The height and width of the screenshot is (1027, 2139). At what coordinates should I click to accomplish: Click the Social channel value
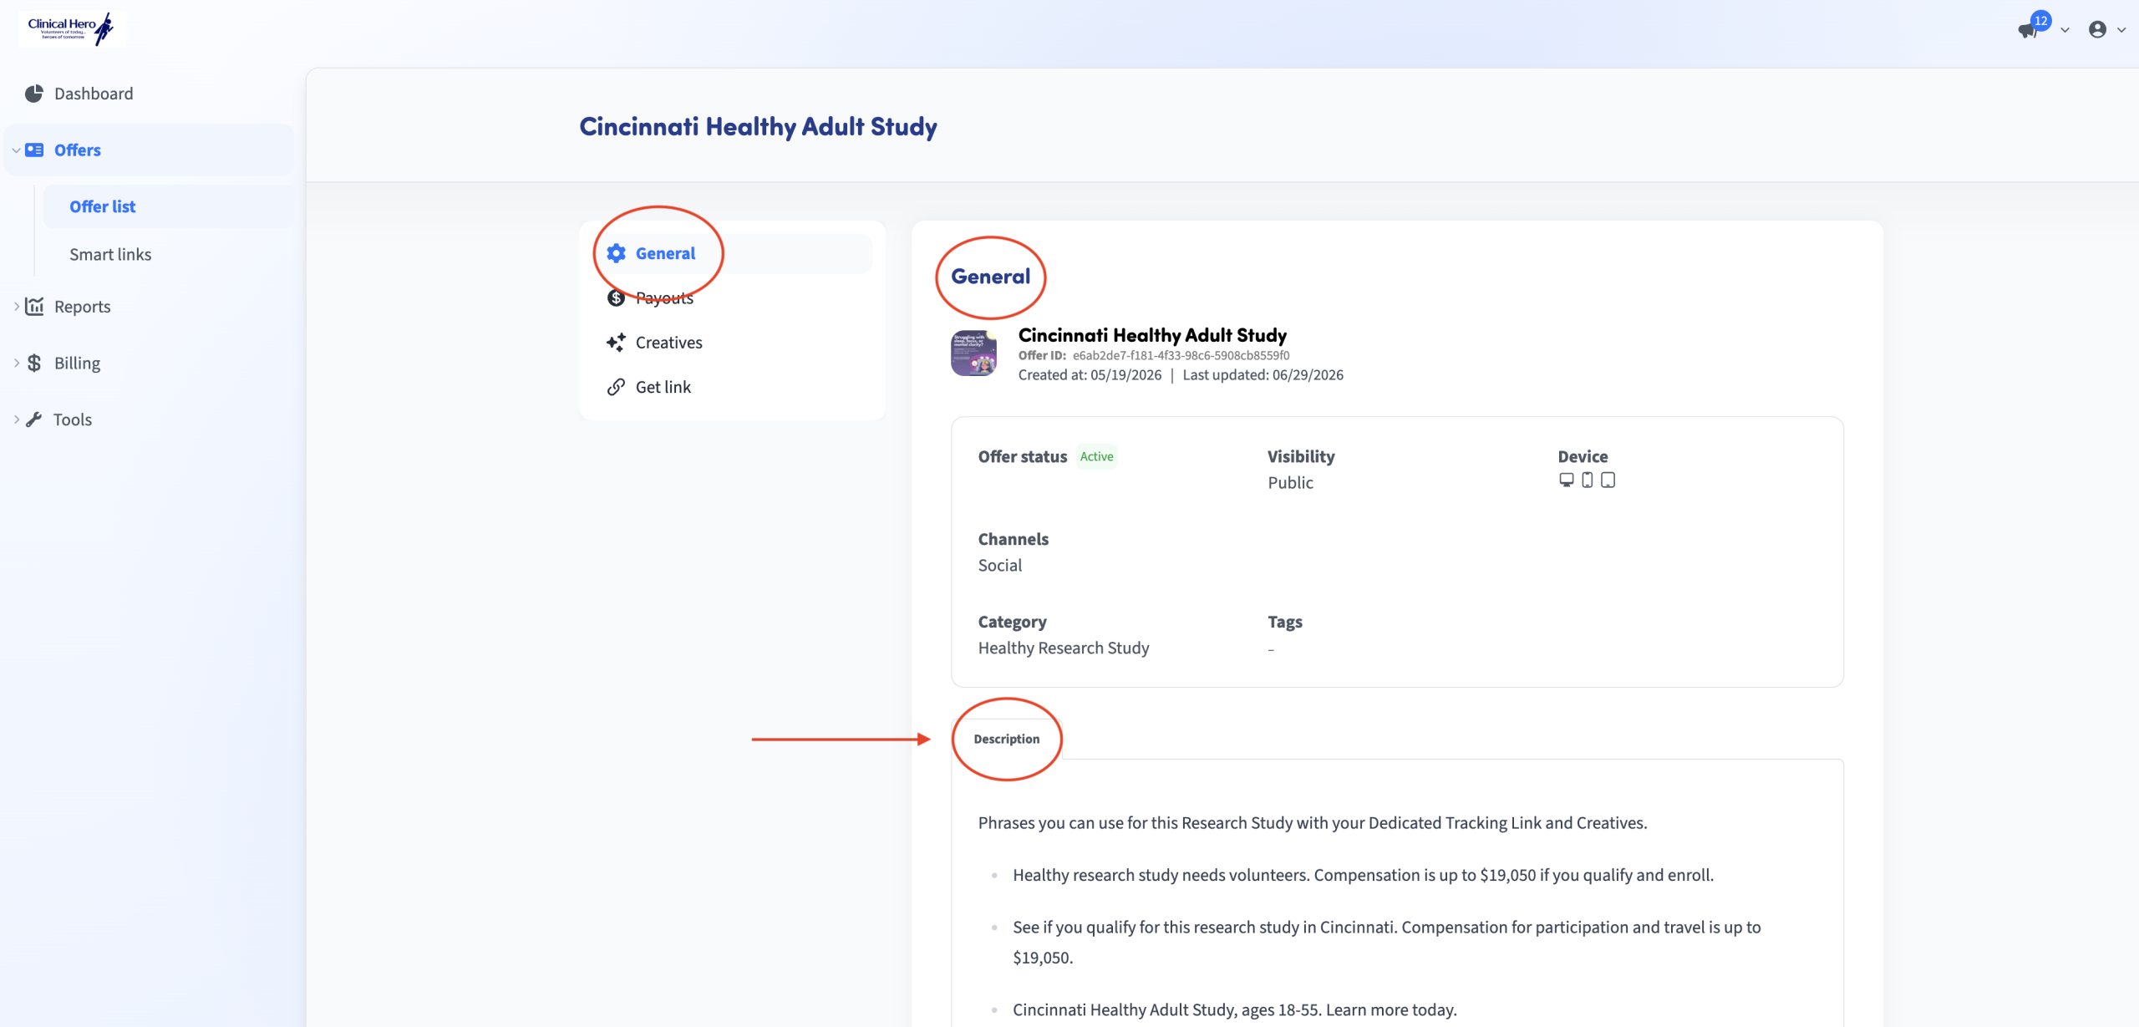point(1000,565)
